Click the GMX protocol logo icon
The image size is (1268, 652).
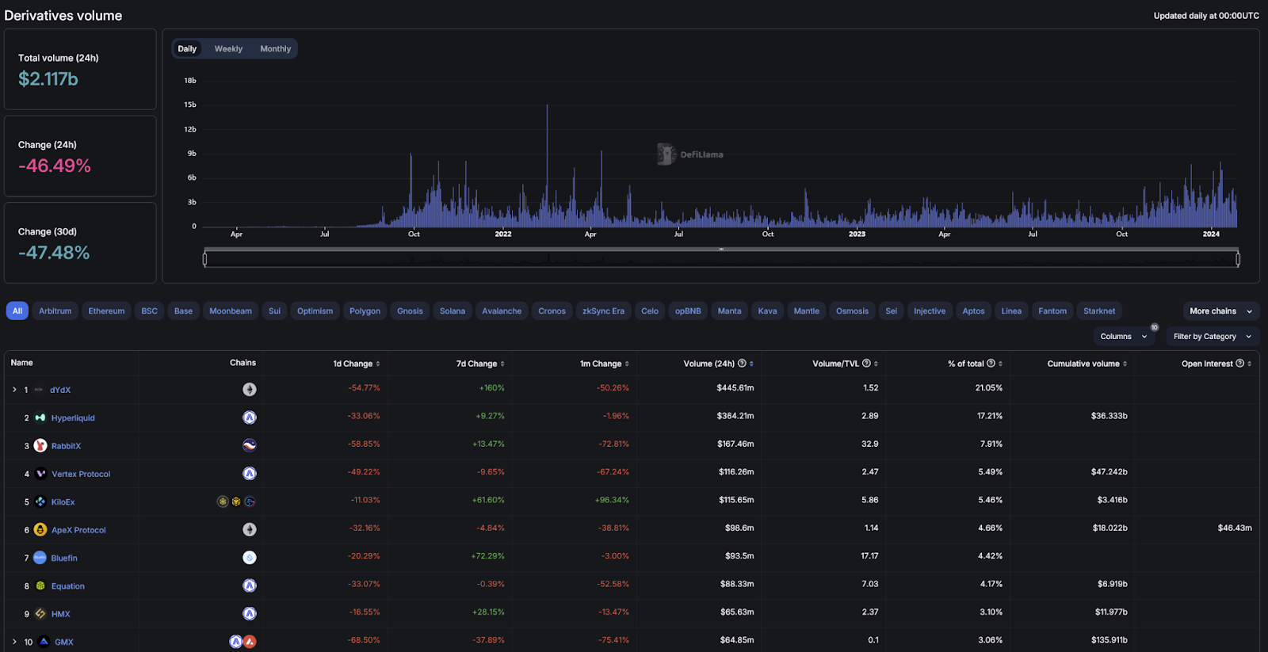coord(44,642)
